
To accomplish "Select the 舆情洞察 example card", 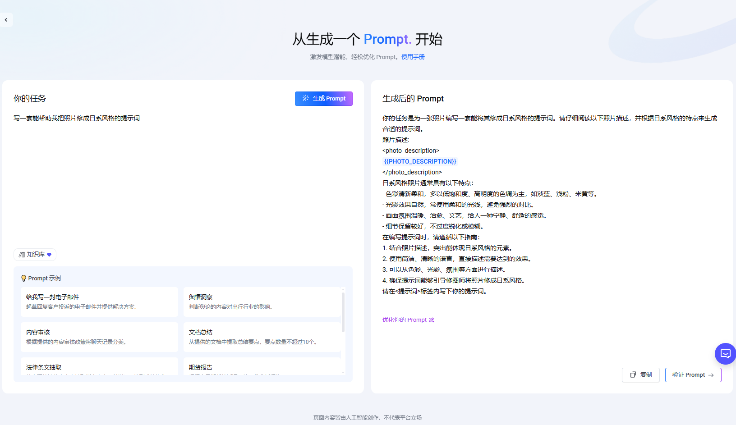I will (x=262, y=302).
